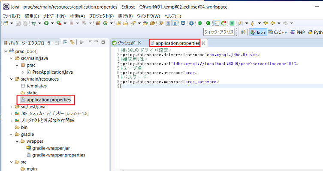This screenshot has width=323, height=171.
Task: Toggle Block Selection Mode icon
Action: 168,23
